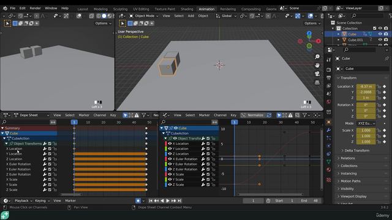Open the Scene properties tab icon
392x220 pixels.
[x=329, y=94]
